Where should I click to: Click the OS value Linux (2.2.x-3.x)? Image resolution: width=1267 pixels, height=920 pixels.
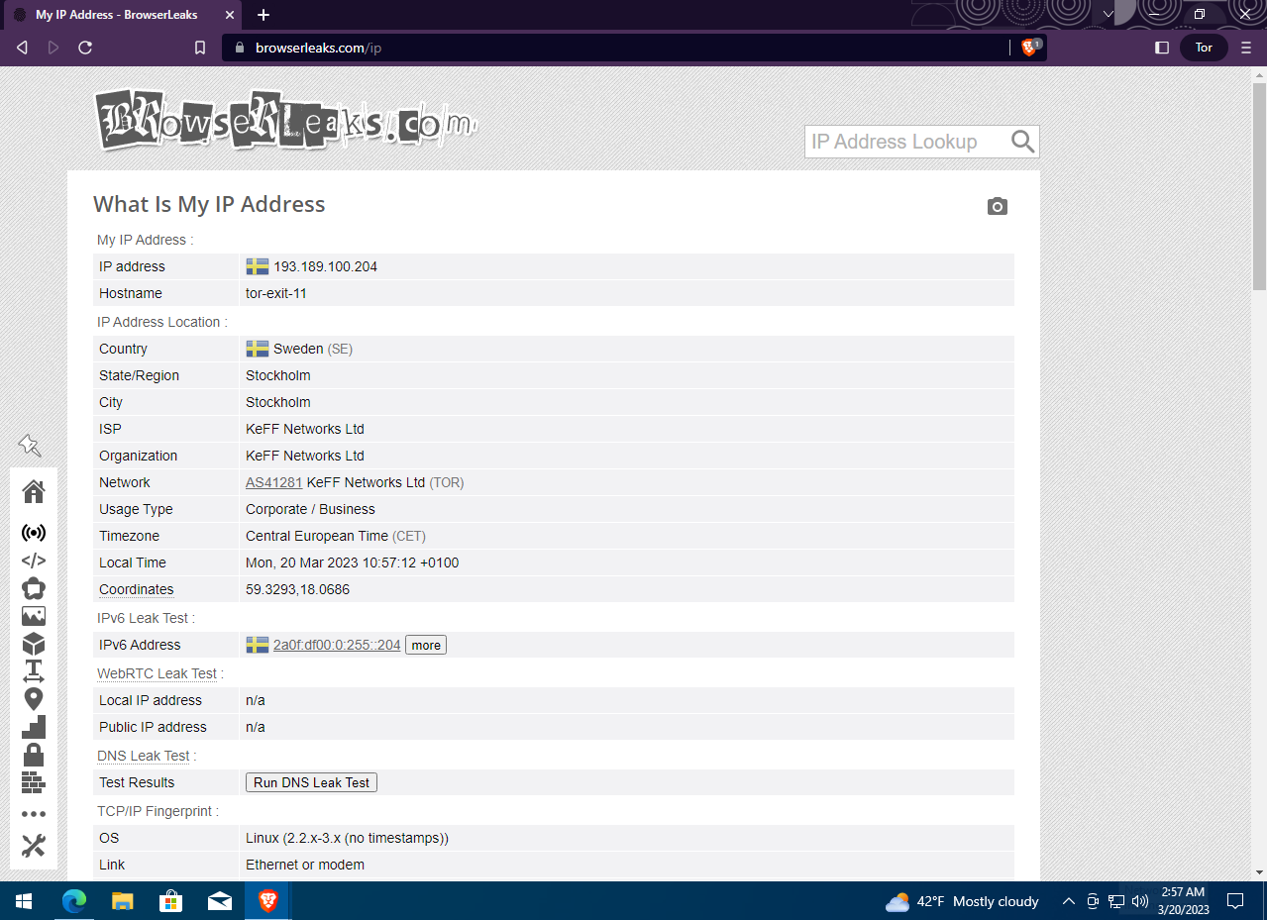[x=347, y=838]
